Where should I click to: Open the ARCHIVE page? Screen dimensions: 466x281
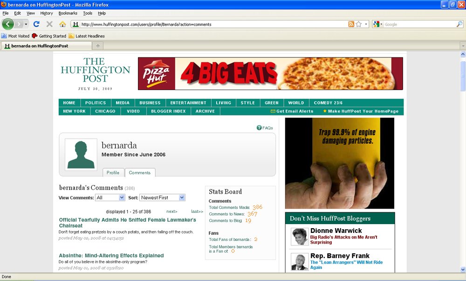(205, 111)
